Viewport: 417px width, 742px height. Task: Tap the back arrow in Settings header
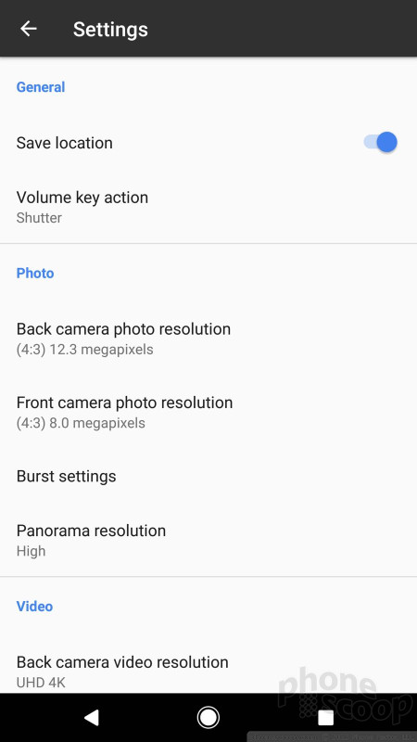[29, 29]
